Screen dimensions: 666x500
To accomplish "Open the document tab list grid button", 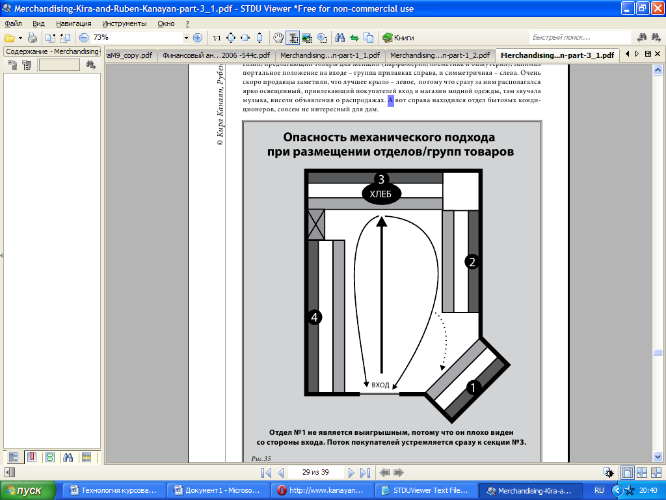I will tap(648, 54).
